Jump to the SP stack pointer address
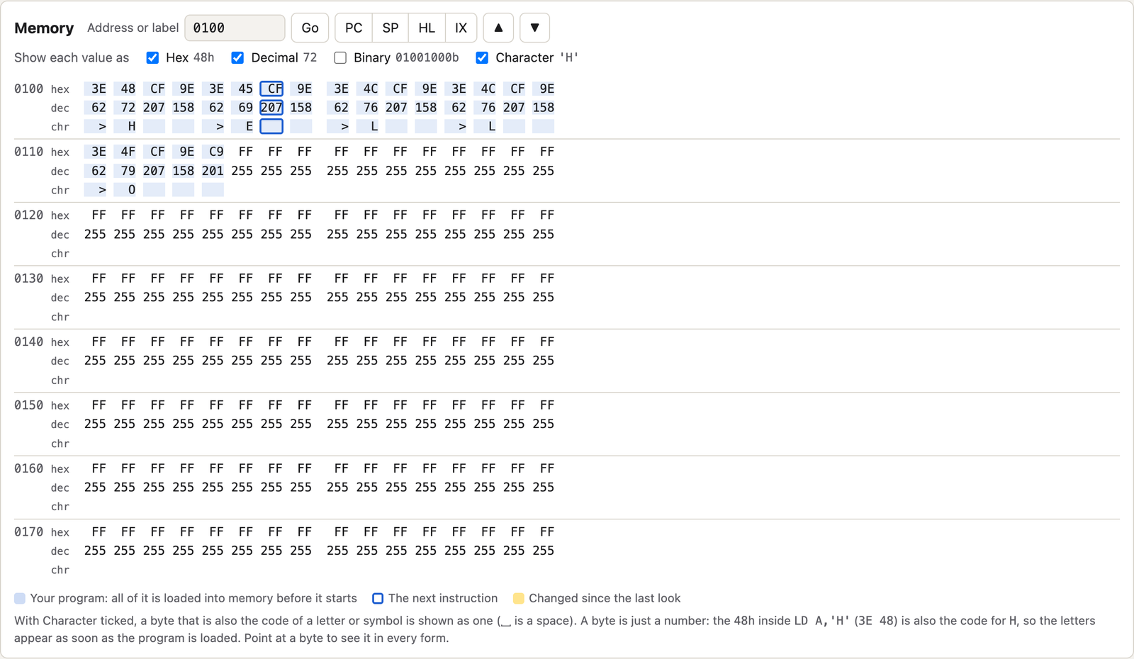The width and height of the screenshot is (1134, 659). pos(391,28)
